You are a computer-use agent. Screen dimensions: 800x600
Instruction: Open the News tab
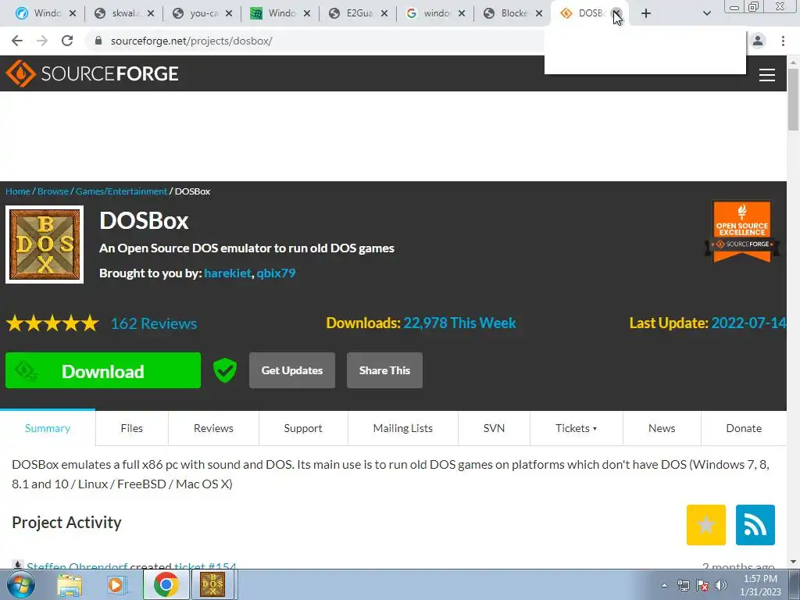(662, 428)
